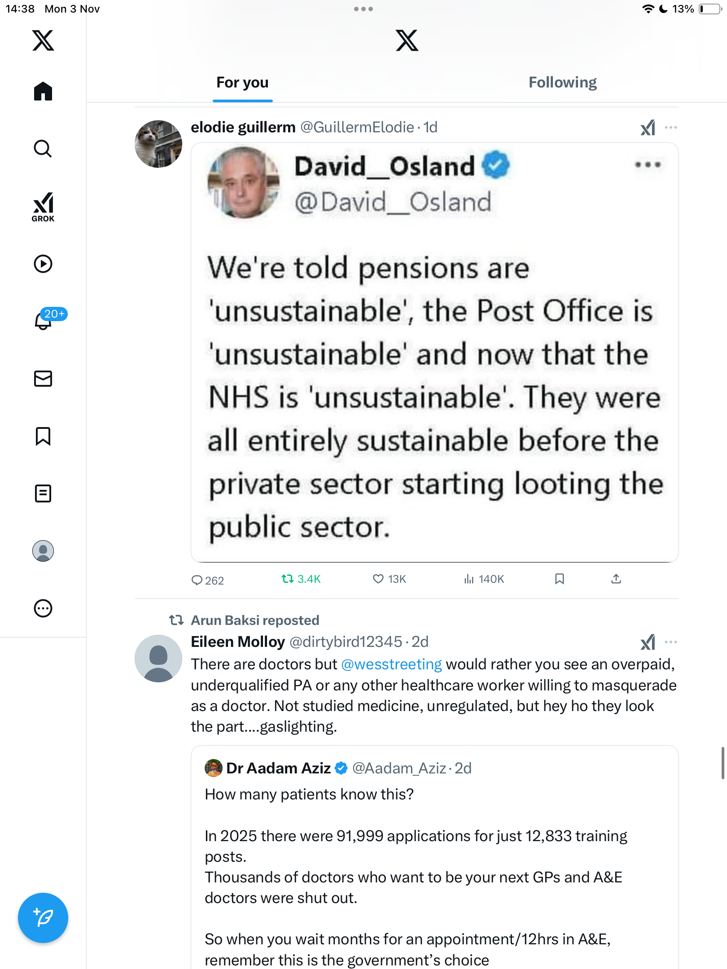Open the search page in sidebar
727x969 pixels.
click(43, 148)
